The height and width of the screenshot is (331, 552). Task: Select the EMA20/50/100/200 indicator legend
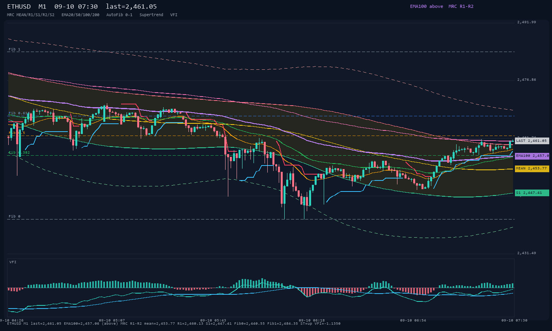click(80, 15)
